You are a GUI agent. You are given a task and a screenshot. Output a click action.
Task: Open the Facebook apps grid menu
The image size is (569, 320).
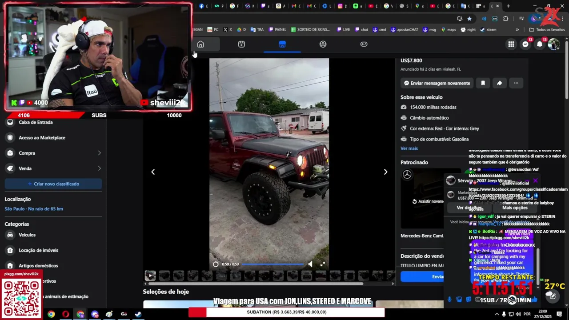point(511,44)
